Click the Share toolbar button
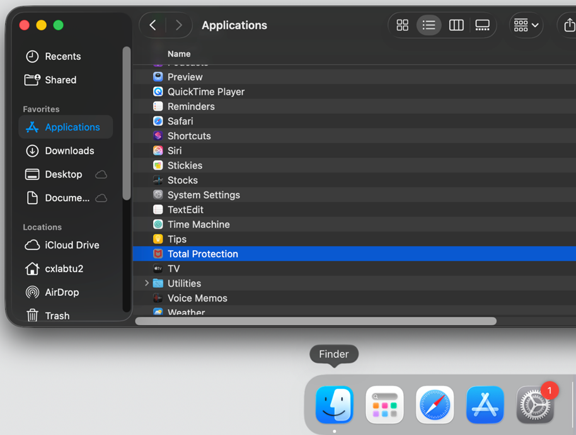The image size is (576, 435). tap(568, 25)
